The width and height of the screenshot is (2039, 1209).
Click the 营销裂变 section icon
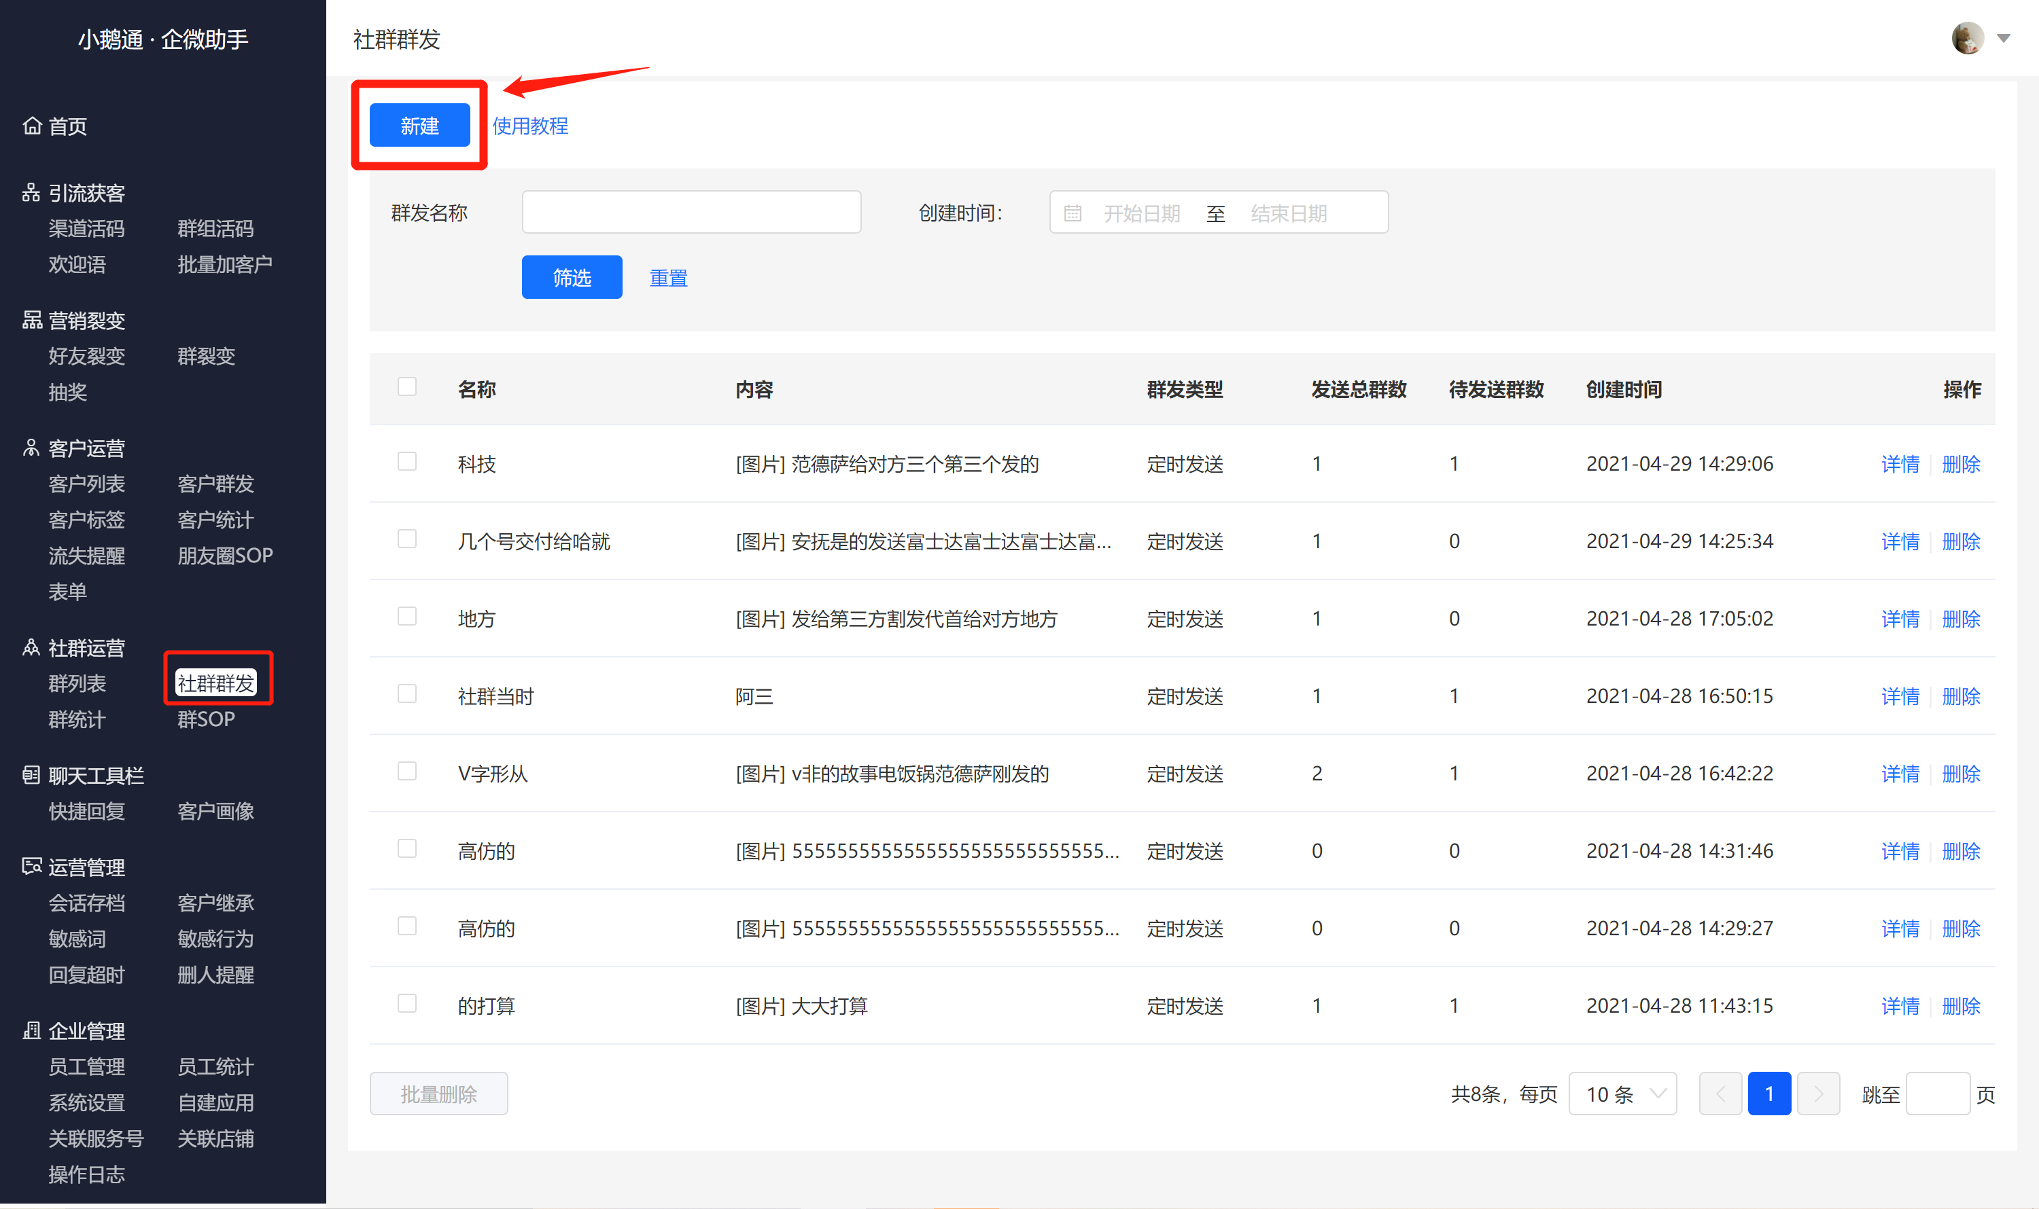point(32,320)
